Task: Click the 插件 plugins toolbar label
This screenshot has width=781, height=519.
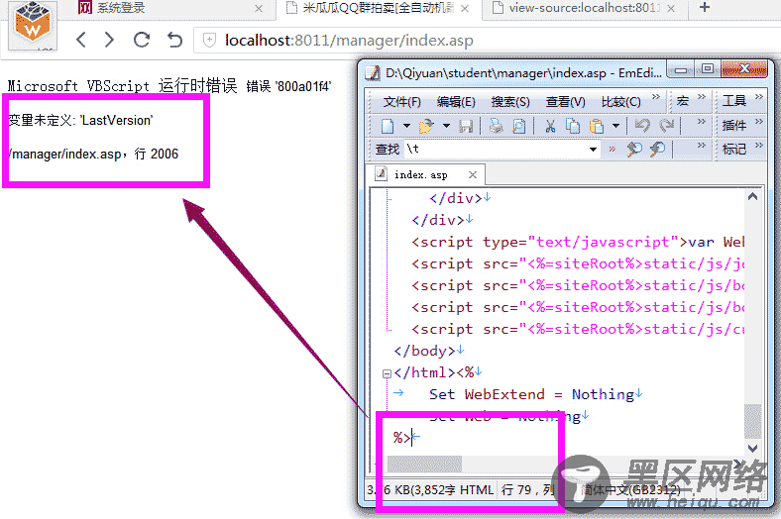Action: tap(734, 125)
